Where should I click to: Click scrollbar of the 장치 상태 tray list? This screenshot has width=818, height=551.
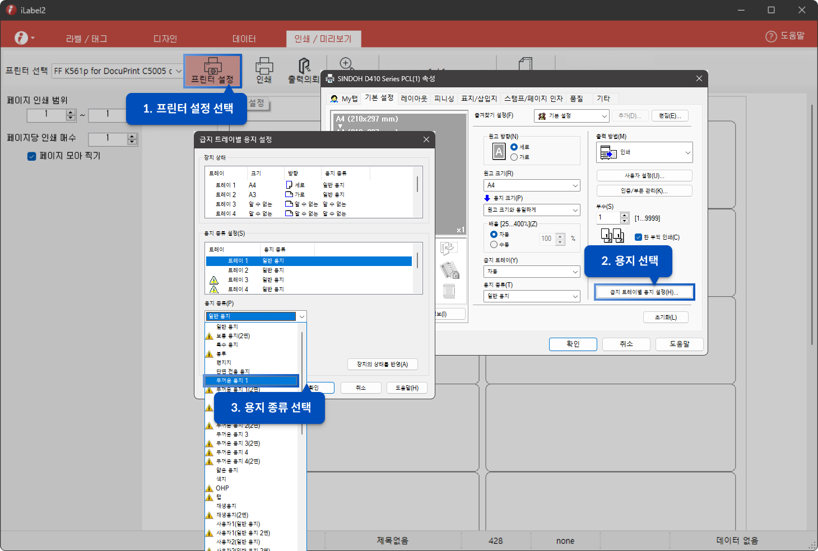click(417, 185)
